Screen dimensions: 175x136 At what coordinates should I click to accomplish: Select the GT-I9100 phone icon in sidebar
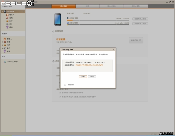(x=5, y=11)
